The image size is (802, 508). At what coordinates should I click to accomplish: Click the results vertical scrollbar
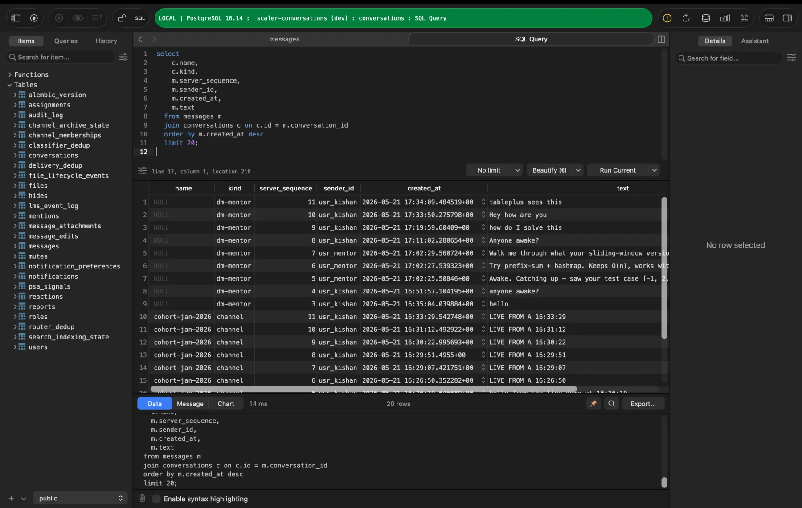click(664, 268)
